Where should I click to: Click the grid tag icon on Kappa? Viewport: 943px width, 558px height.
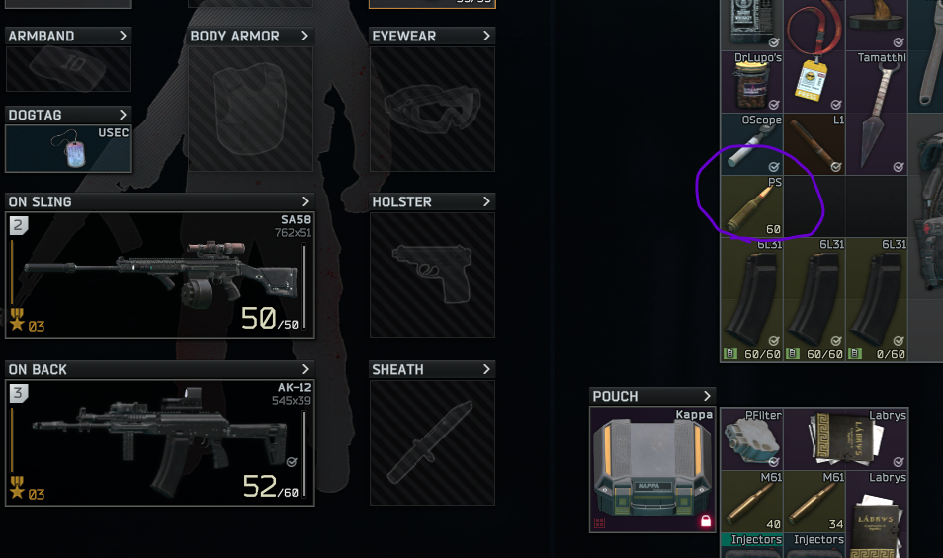(599, 522)
